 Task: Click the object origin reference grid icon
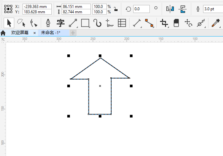[x=8, y=9]
